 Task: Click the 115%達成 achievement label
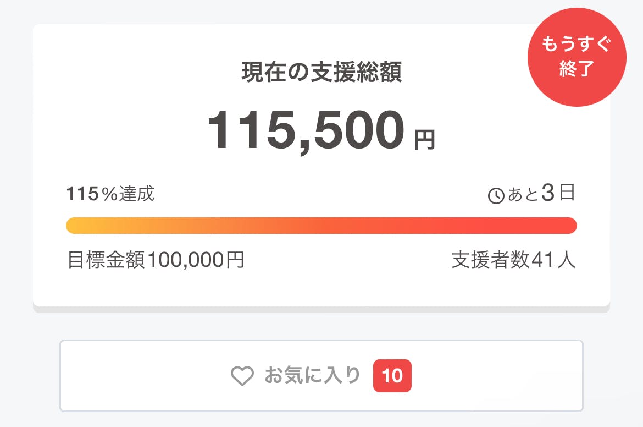click(x=110, y=194)
